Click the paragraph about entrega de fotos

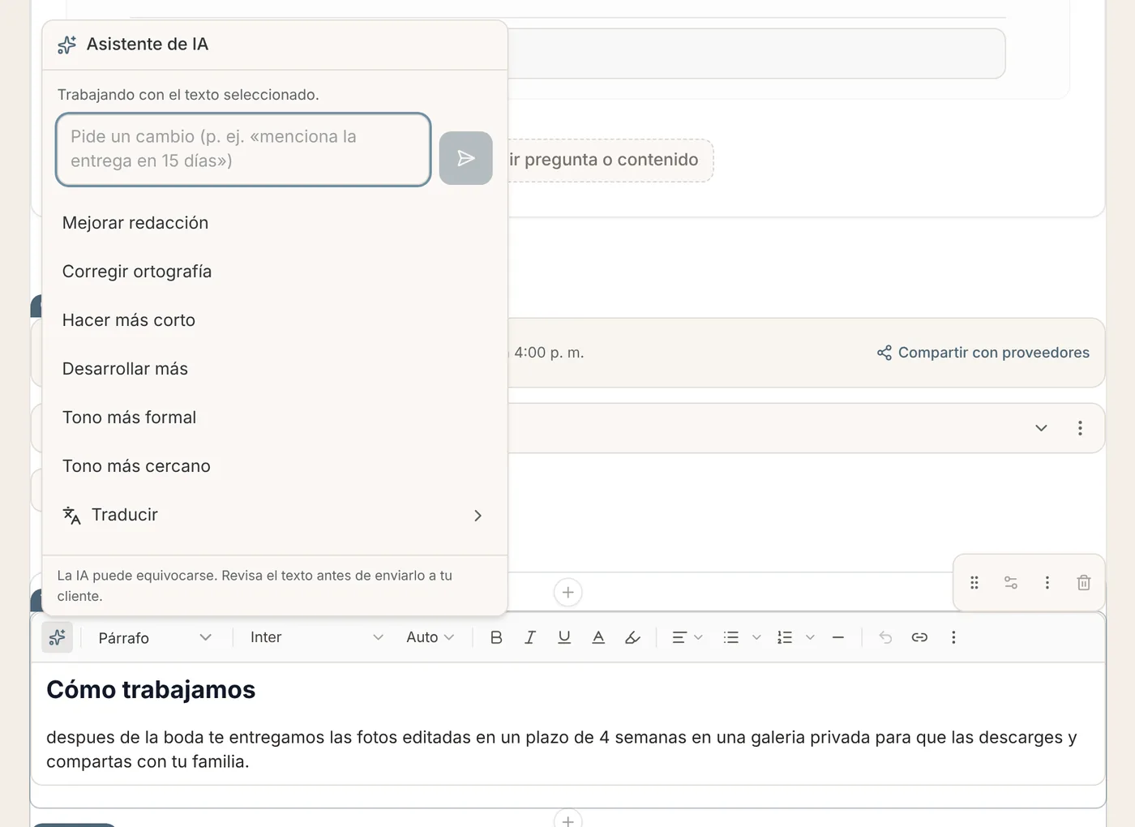coord(562,749)
